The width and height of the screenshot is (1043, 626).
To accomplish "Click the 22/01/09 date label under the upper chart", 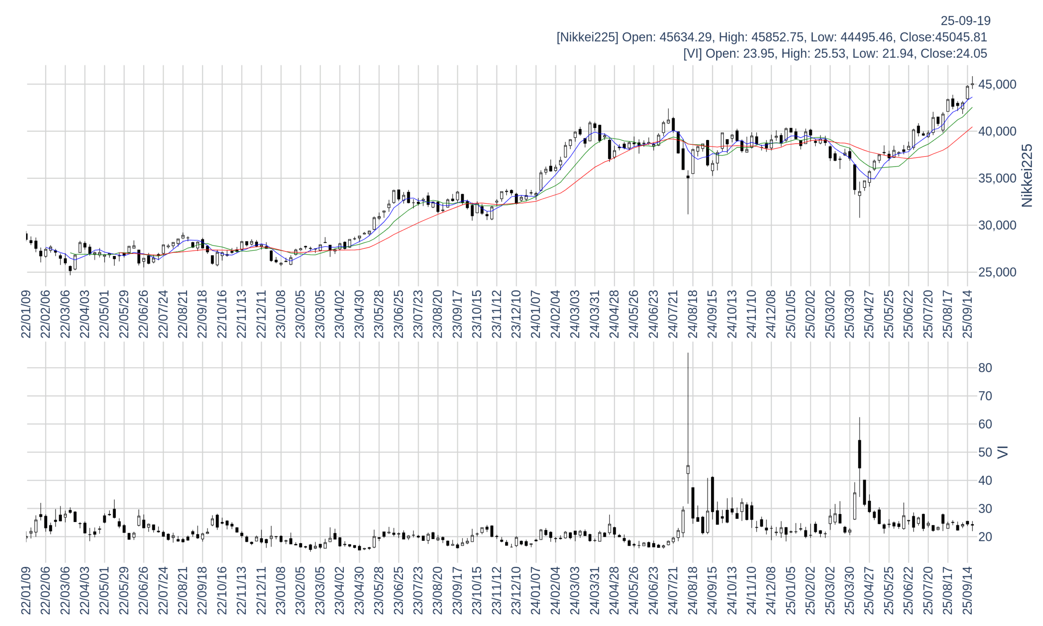I will (x=26, y=314).
